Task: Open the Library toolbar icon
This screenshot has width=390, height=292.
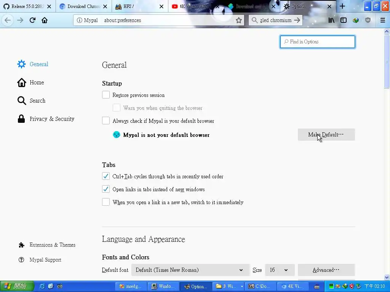Action: [x=331, y=20]
